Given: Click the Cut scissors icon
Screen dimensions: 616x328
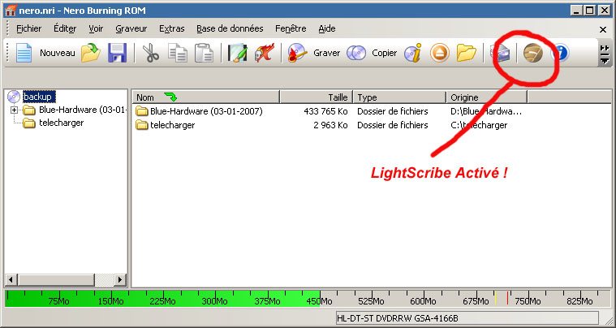Looking at the screenshot, I should coord(151,53).
